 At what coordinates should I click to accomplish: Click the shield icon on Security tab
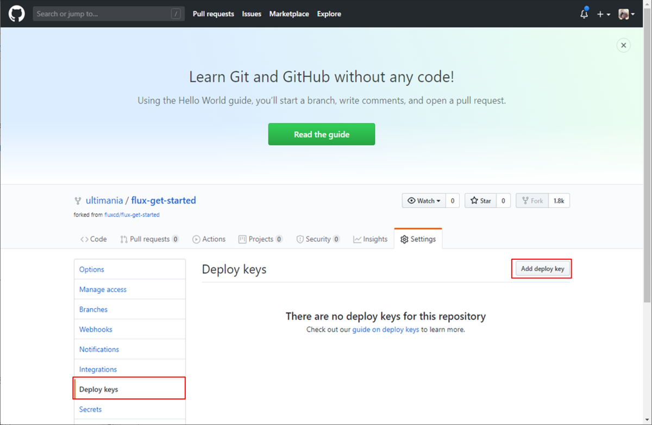click(x=300, y=239)
